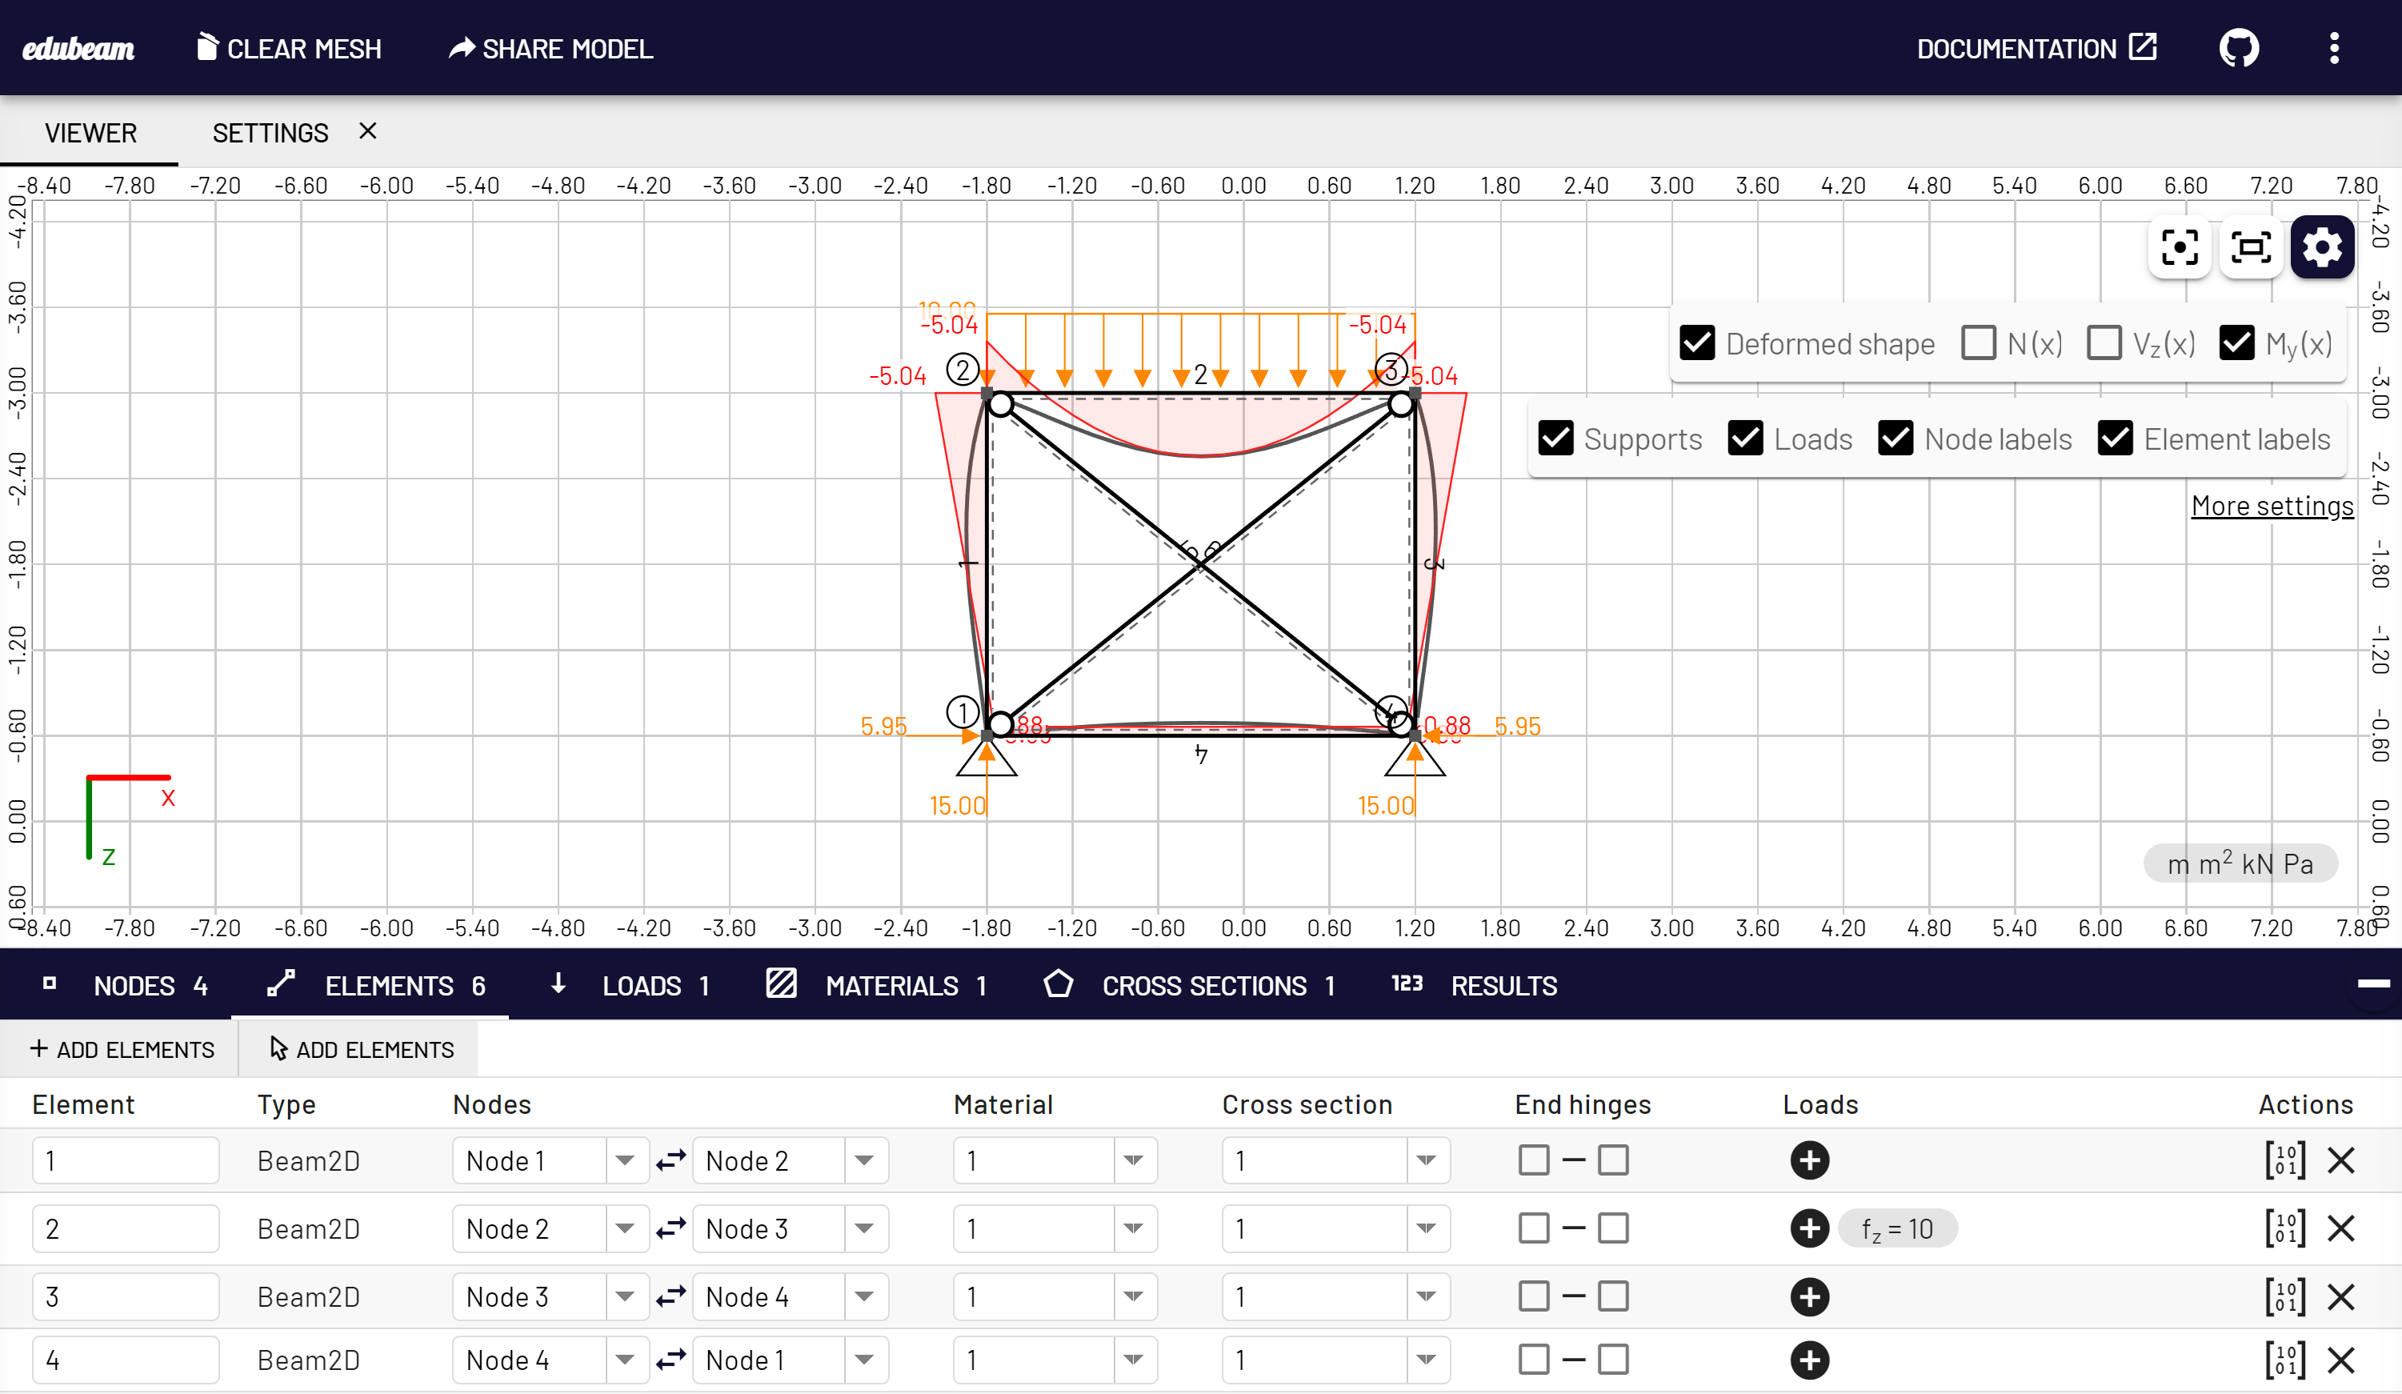Open the material dropdown for element 2
This screenshot has width=2402, height=1394.
coord(1132,1228)
